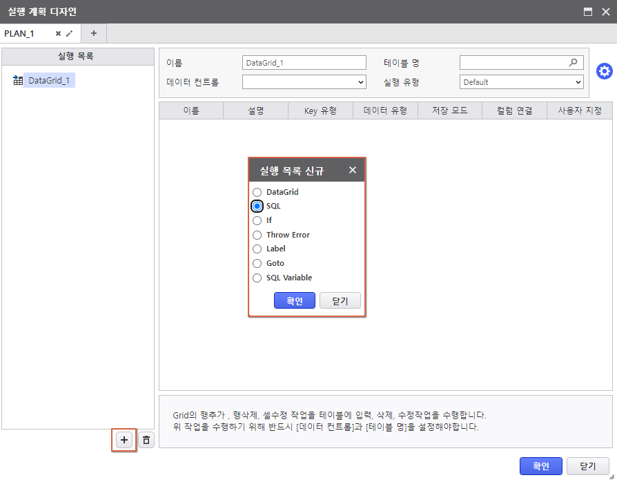Viewport: 617px width, 482px height.
Task: Click the search icon in 테이블 명 field
Action: point(573,62)
